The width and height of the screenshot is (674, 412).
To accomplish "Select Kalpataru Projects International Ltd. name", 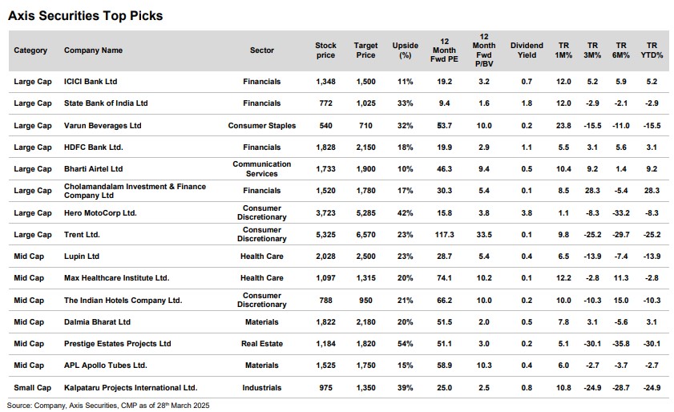I will (130, 388).
